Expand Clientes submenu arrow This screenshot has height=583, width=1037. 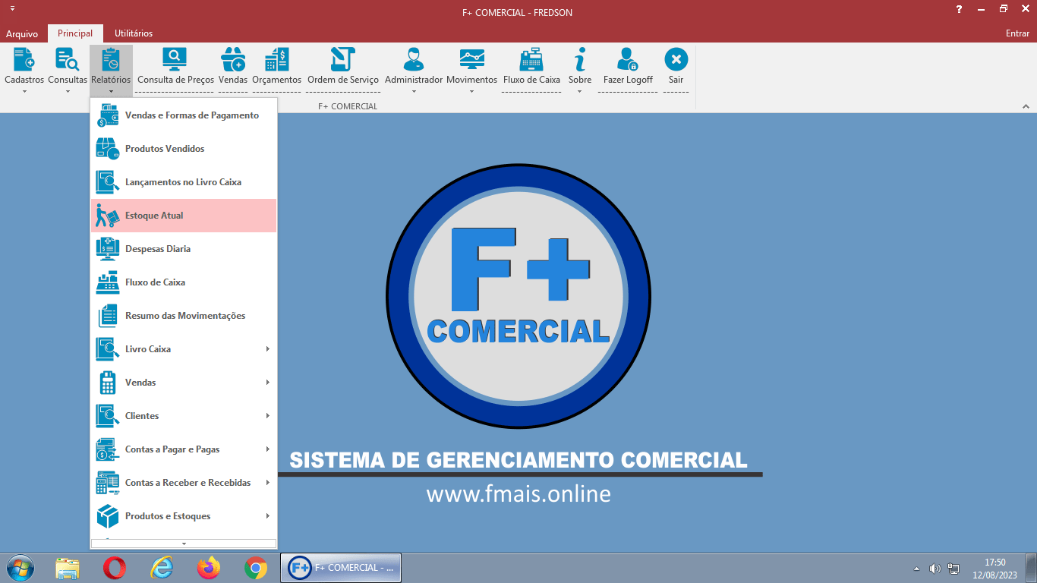click(268, 416)
